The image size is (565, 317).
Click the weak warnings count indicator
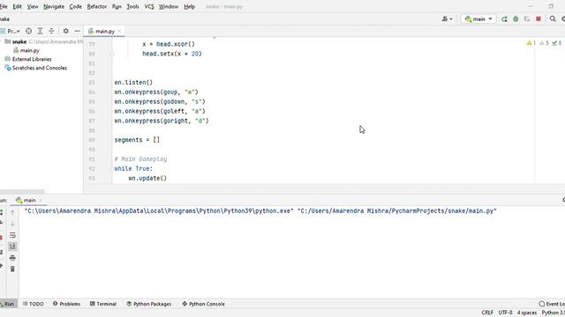(x=544, y=43)
